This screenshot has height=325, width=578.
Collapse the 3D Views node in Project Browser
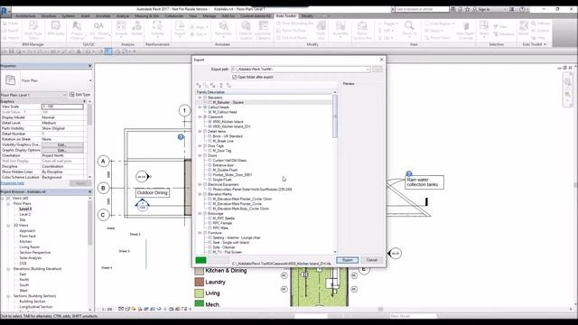pyautogui.click(x=8, y=225)
